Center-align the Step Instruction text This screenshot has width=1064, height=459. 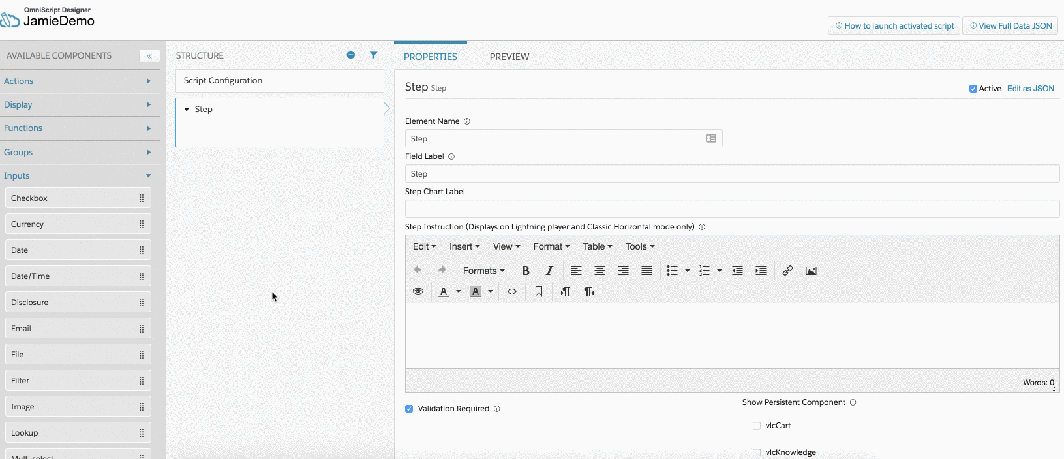(600, 271)
